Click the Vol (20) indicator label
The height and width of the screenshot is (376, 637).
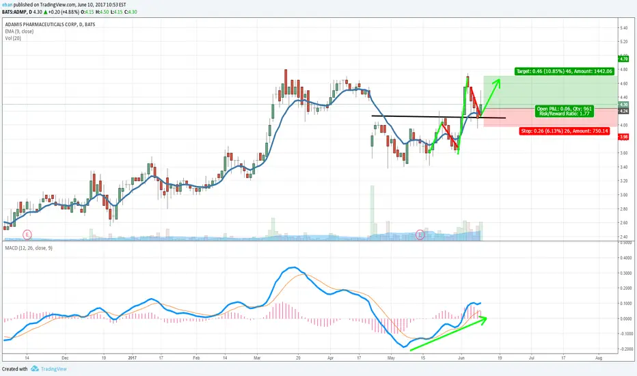(x=13, y=38)
